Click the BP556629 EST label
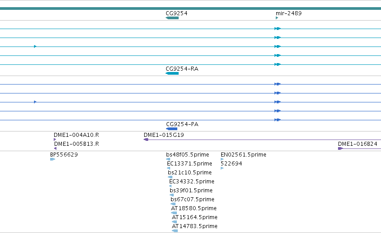Viewport: 381px width, 233px height. tap(64, 155)
